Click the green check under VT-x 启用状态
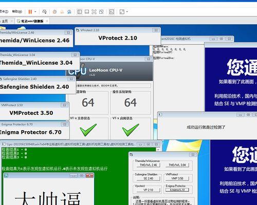Screen dimensions: 257x205 click(x=131, y=130)
